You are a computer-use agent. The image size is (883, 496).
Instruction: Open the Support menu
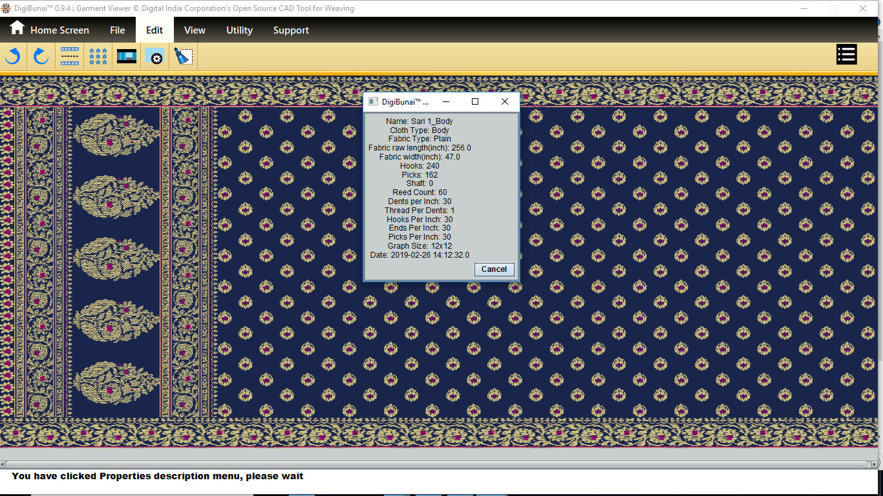pos(291,30)
